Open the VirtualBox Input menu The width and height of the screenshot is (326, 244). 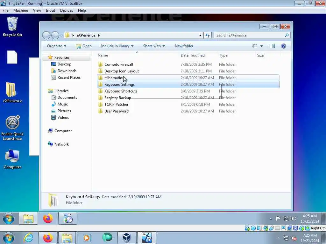[x=51, y=10]
